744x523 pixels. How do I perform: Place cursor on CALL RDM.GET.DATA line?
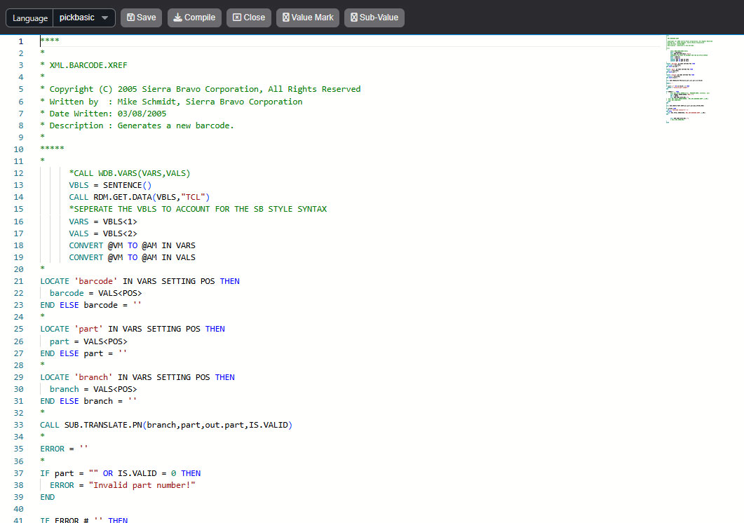point(139,197)
